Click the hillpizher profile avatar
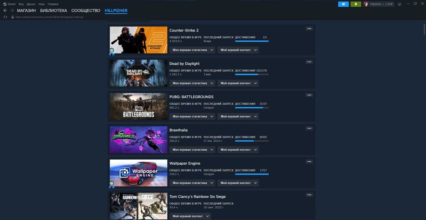Screen dimensions: 426x220 click(x=366, y=4)
